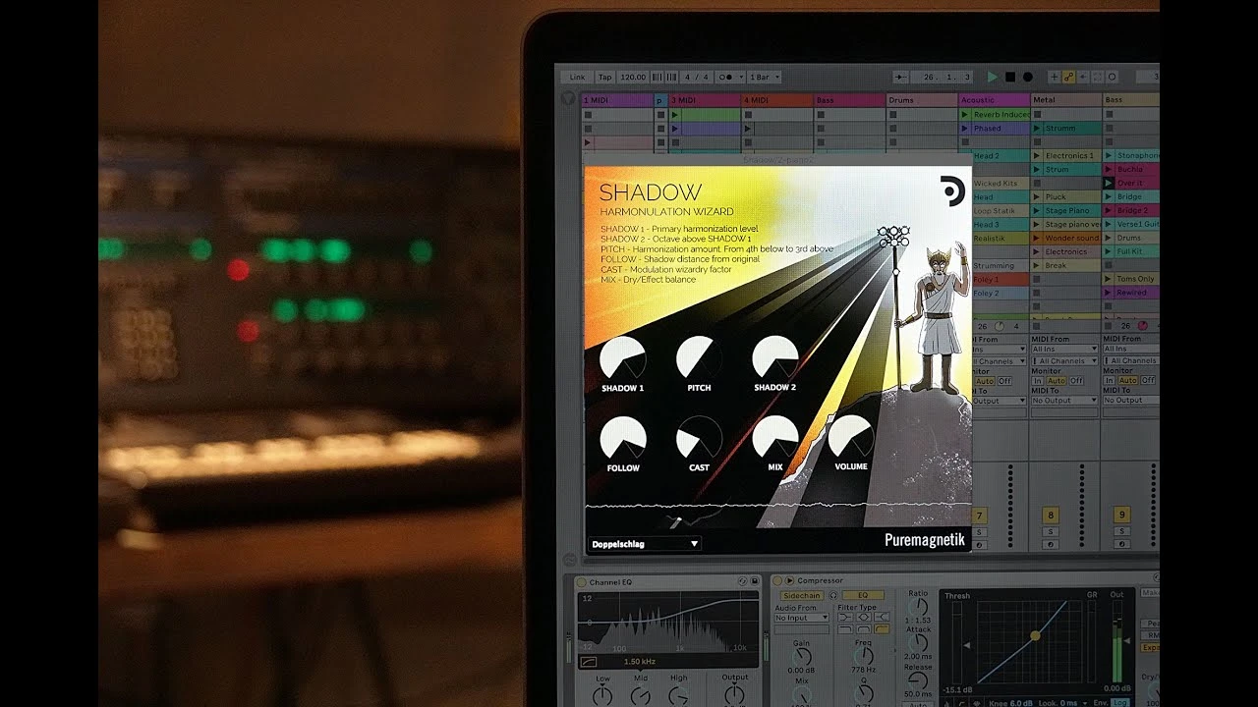Click the Compressor Ratio knob

[918, 609]
